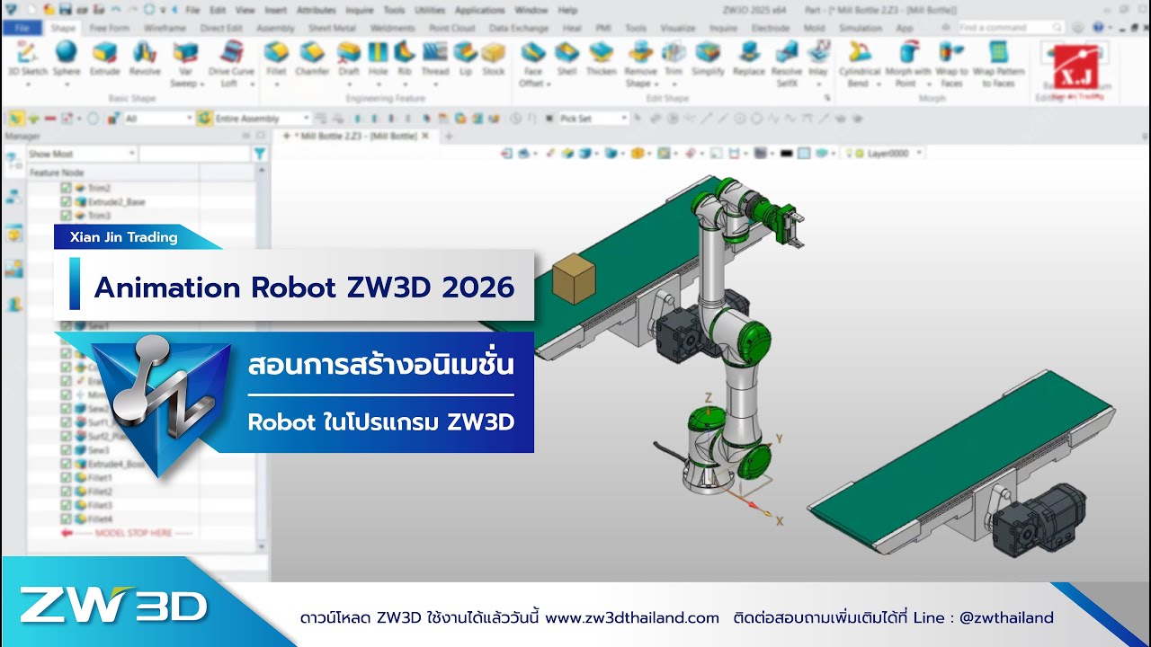
Task: Toggle the Extrude2_Base feature checkbox
Action: click(66, 202)
